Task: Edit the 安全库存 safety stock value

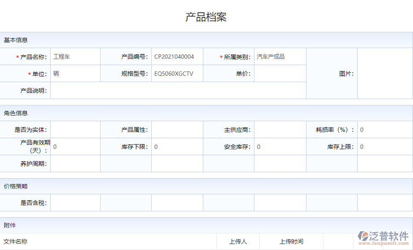Action: coord(280,147)
